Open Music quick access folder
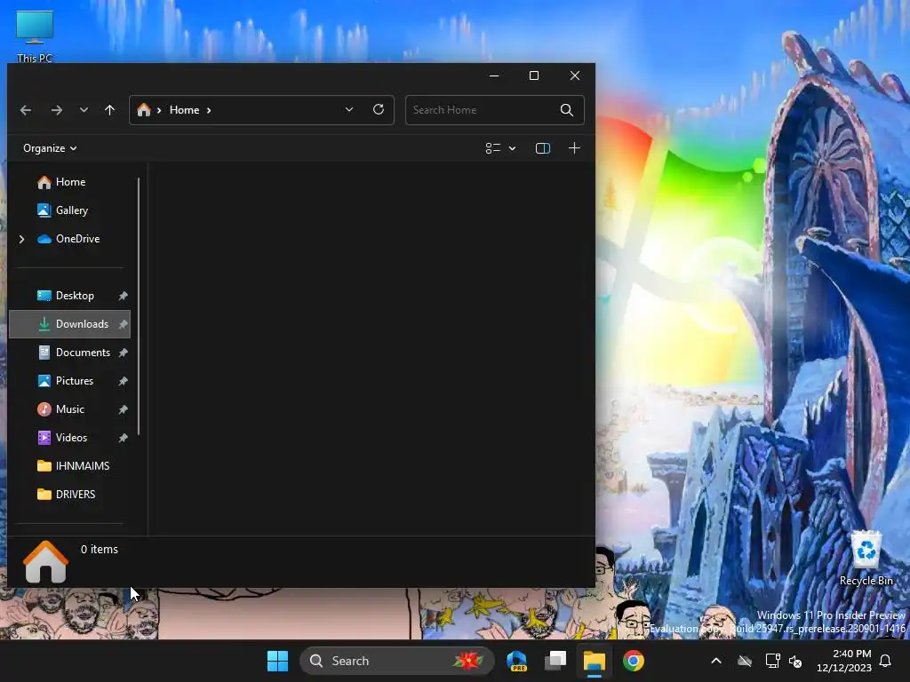The width and height of the screenshot is (910, 682). 69,409
